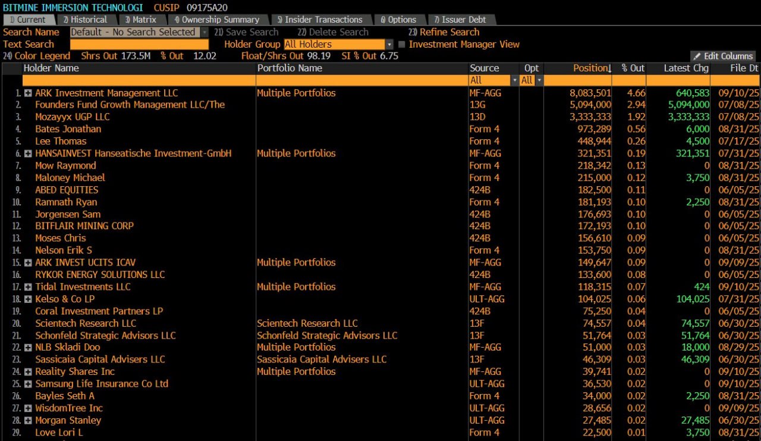This screenshot has height=441, width=761.
Task: Open the Color Legend
Action: click(37, 56)
